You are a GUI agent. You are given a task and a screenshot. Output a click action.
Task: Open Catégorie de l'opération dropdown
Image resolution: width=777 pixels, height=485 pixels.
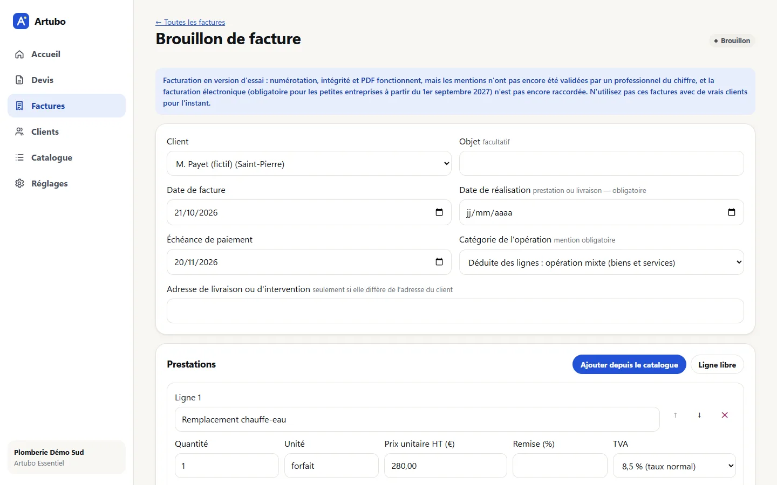[602, 262]
